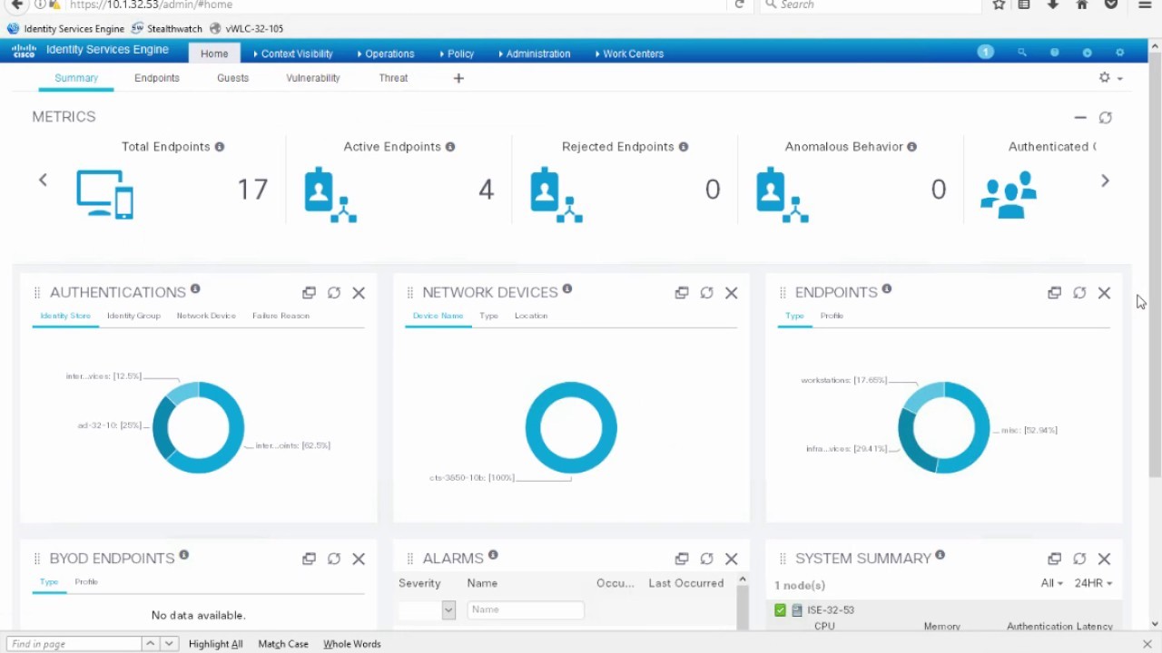The width and height of the screenshot is (1162, 653).
Task: Toggle the ISE-32-53 node checkbox
Action: (x=780, y=610)
